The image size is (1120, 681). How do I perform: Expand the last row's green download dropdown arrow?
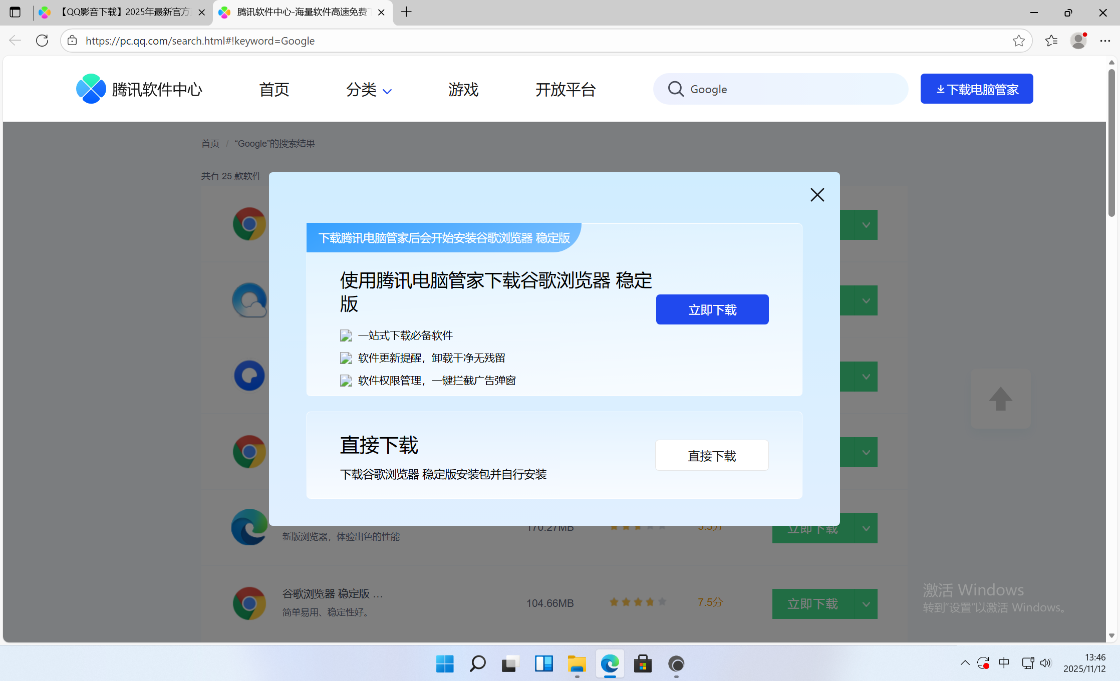click(x=866, y=604)
